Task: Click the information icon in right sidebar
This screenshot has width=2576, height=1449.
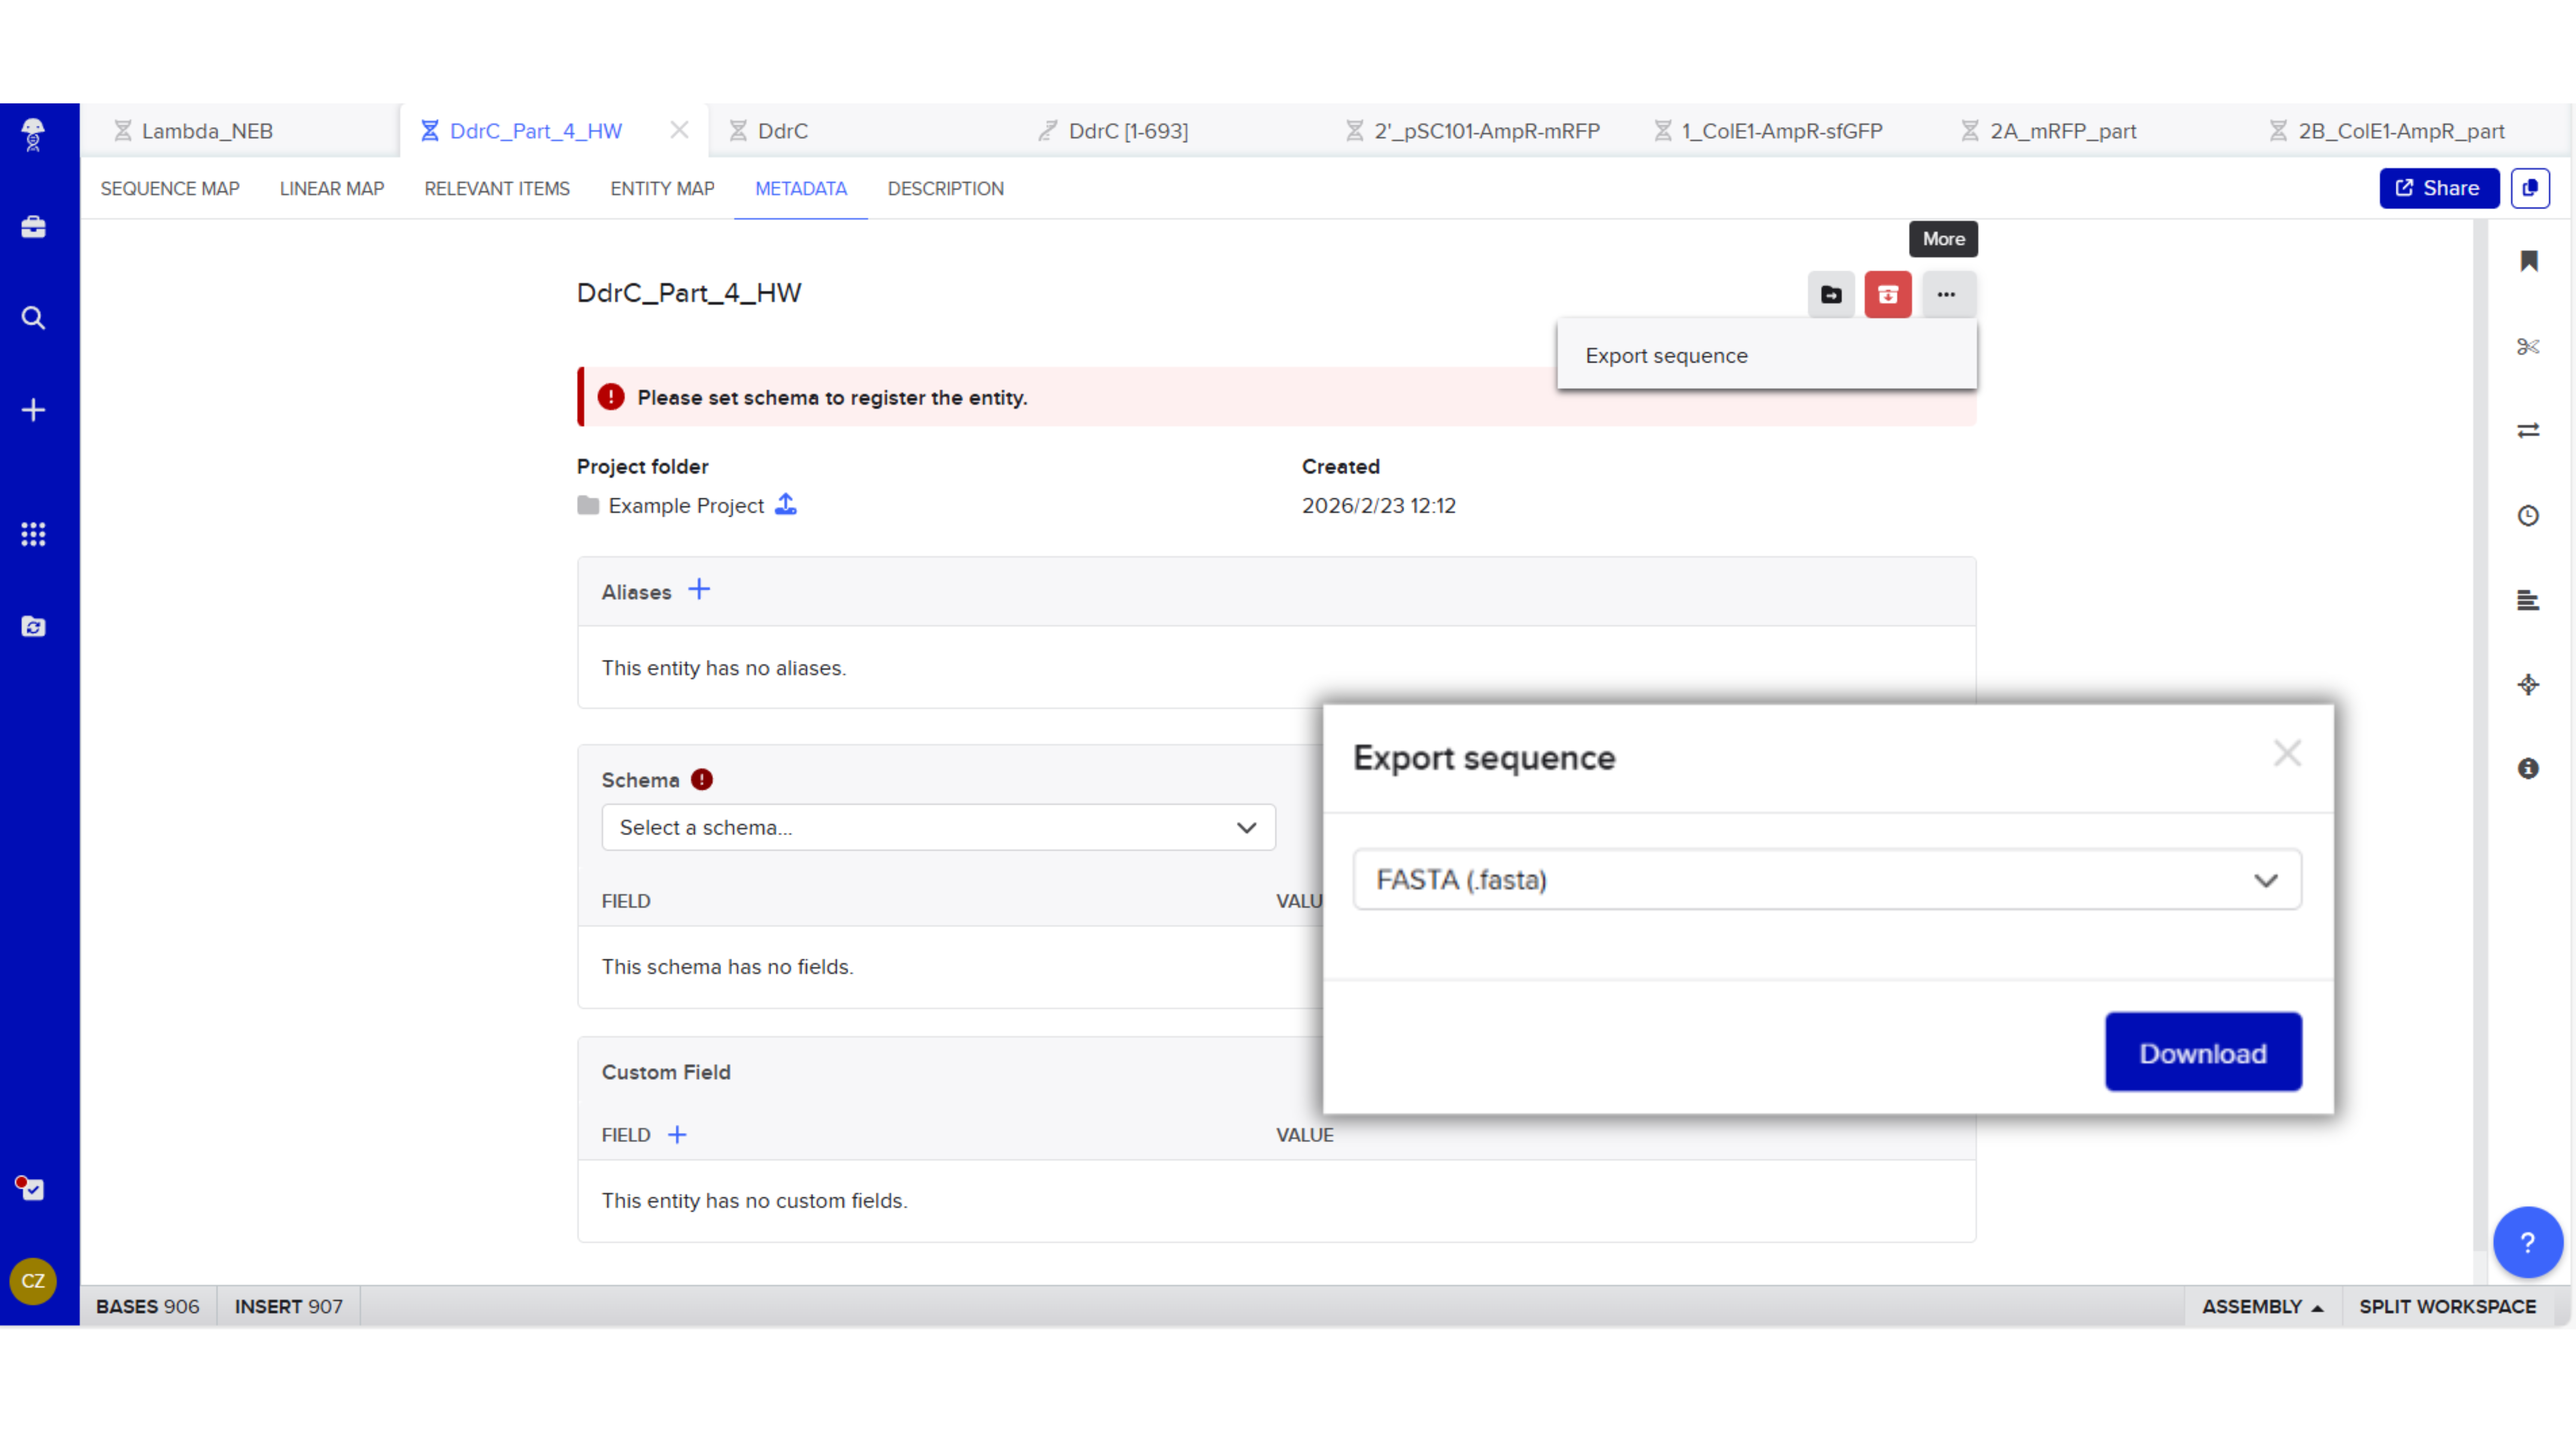Action: 2528,768
